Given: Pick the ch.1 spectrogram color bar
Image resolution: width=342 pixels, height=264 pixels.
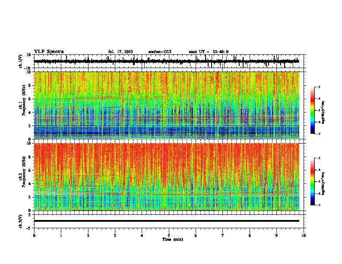Looking at the screenshot, I should (312, 110).
